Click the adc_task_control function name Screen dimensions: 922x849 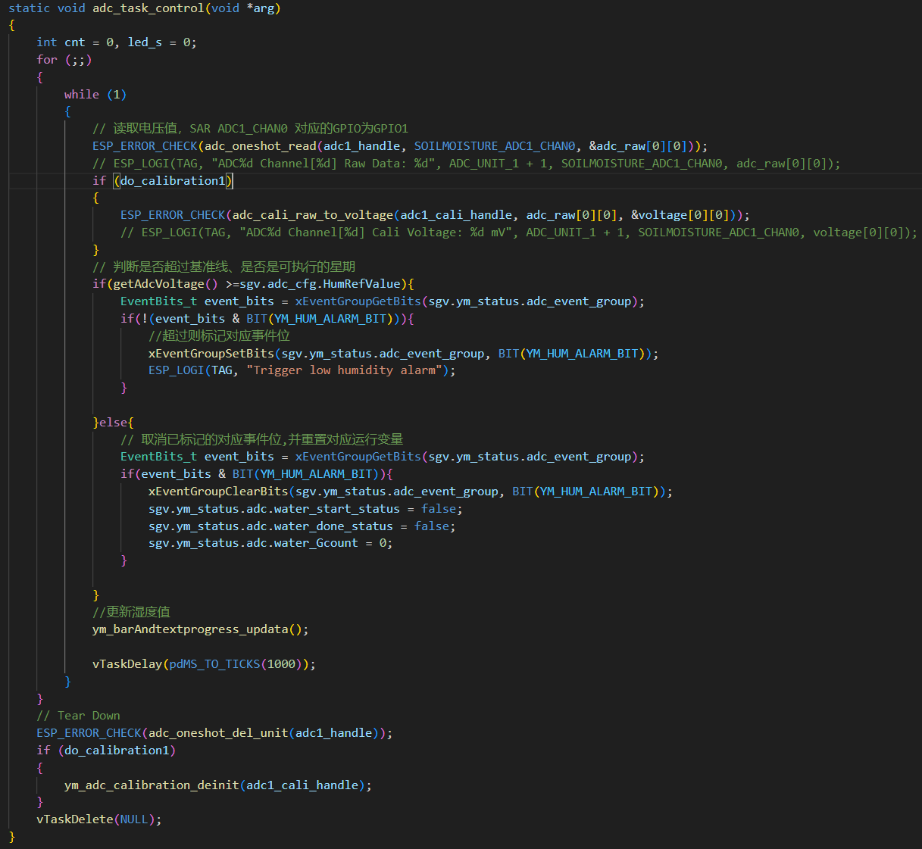[148, 8]
